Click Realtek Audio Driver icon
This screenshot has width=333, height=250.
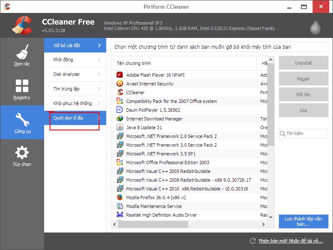pos(120,215)
